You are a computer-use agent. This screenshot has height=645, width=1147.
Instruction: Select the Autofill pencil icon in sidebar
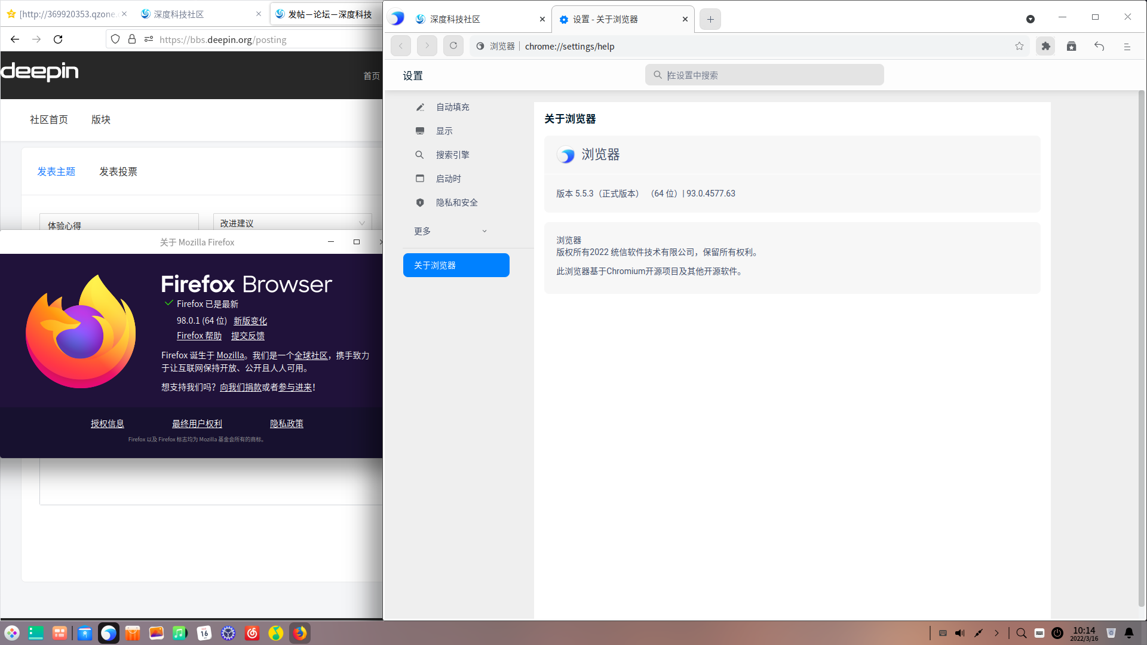pyautogui.click(x=420, y=107)
